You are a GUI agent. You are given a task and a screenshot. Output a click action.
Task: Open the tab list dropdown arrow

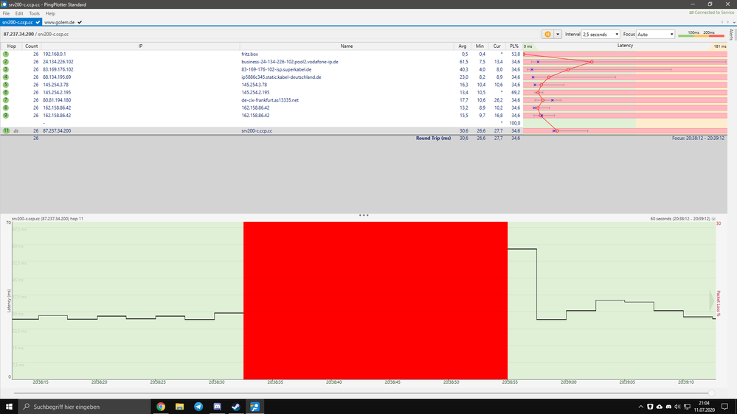734,22
